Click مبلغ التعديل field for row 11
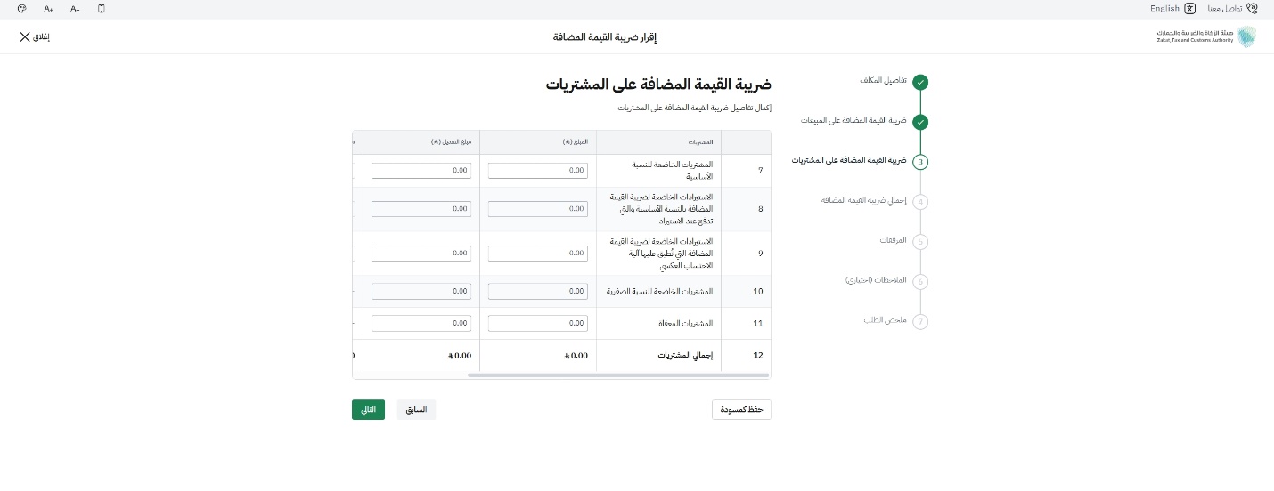 click(x=421, y=323)
